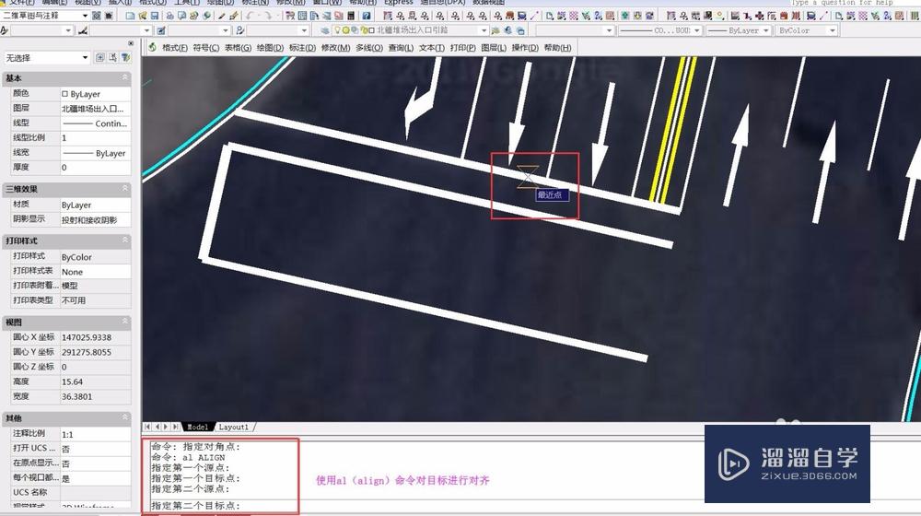Screen dimensions: 921x516
Task: Open the Layer Properties Manager icon
Action: point(325,30)
